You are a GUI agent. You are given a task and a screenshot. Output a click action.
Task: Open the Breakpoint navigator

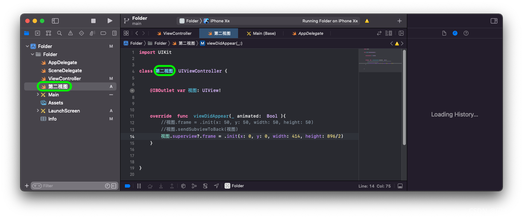pos(103,33)
